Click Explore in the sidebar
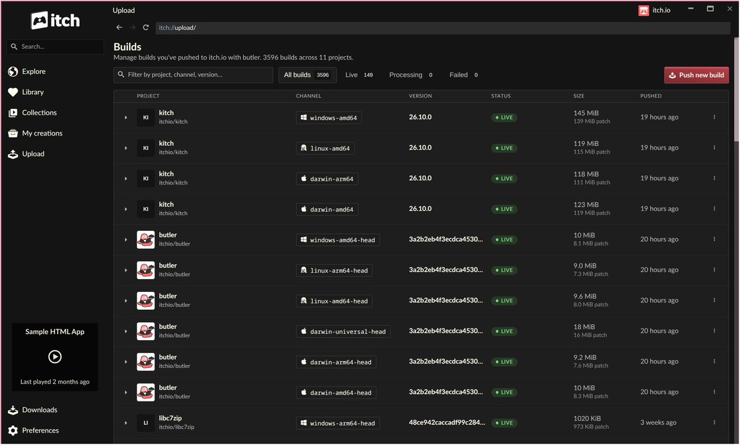This screenshot has width=741, height=446. [x=33, y=71]
